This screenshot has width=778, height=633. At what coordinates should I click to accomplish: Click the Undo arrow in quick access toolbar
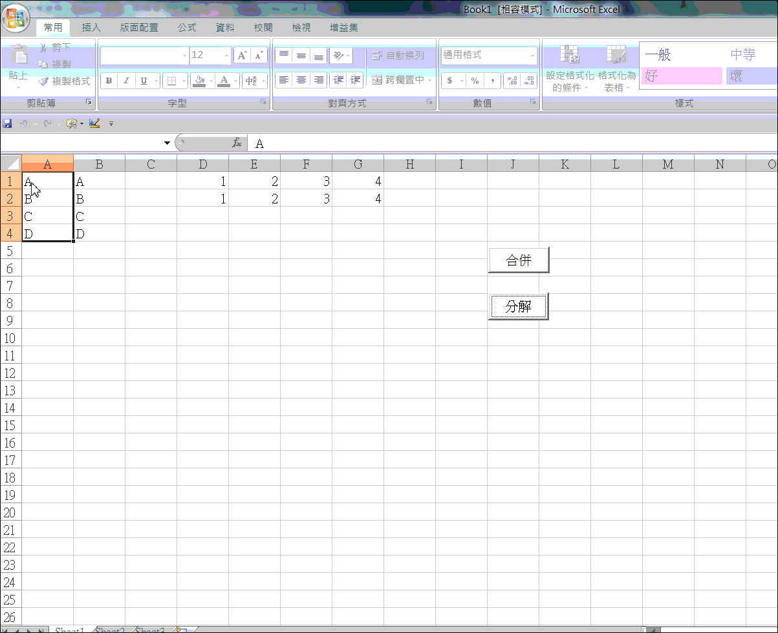(23, 123)
